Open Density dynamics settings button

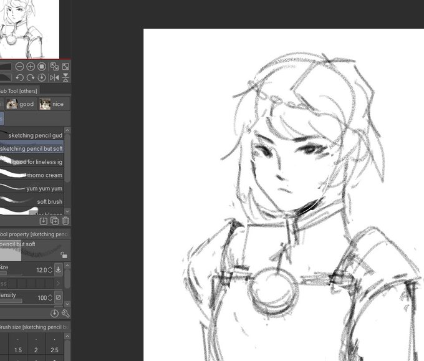click(59, 297)
